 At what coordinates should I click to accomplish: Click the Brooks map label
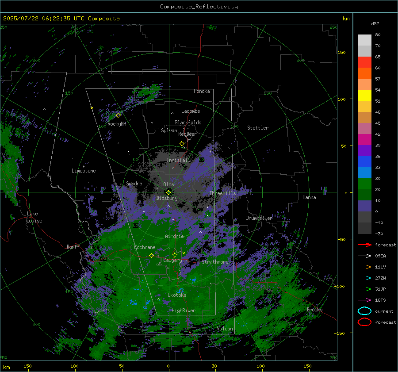[x=314, y=310]
